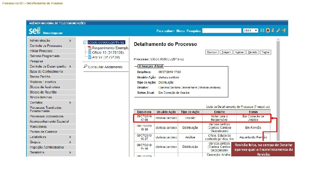Click the Usuário Ação column header
This screenshot has width=314, height=177.
coord(166,112)
